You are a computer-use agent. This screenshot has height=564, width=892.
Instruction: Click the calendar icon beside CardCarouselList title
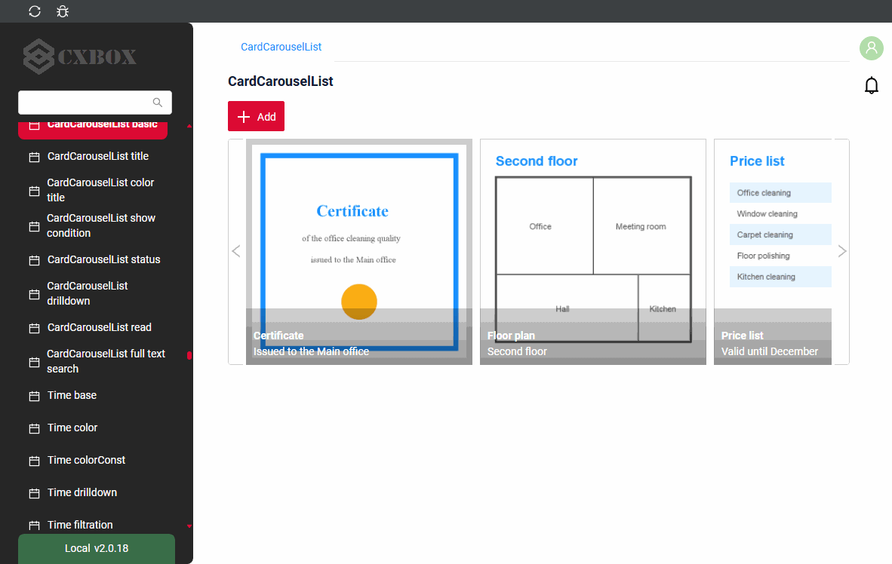click(34, 157)
